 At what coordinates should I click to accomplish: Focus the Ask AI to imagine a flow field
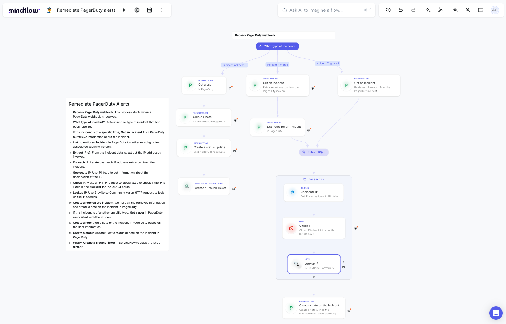tap(326, 10)
